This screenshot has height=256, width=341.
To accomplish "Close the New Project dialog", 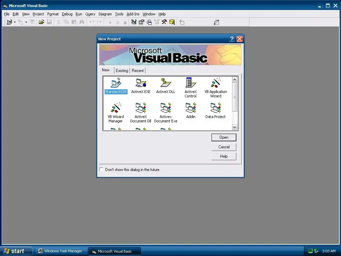I will 239,39.
